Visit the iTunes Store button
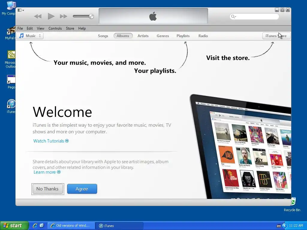This screenshot has height=230, width=307. pyautogui.click(x=276, y=36)
